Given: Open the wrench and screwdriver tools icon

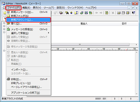Looking at the screenshot, I should (x=91, y=13).
